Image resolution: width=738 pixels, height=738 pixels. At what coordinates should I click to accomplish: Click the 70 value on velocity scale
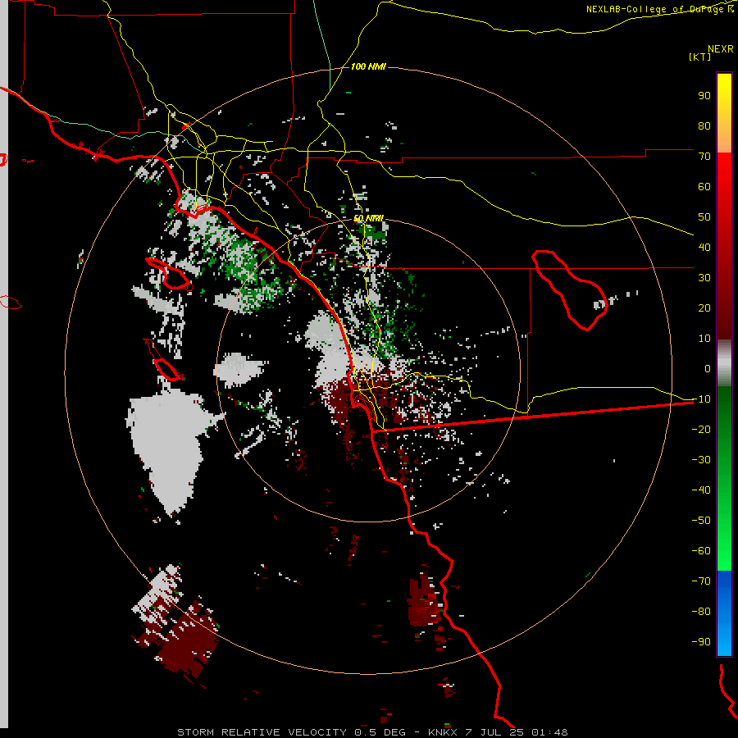[704, 157]
